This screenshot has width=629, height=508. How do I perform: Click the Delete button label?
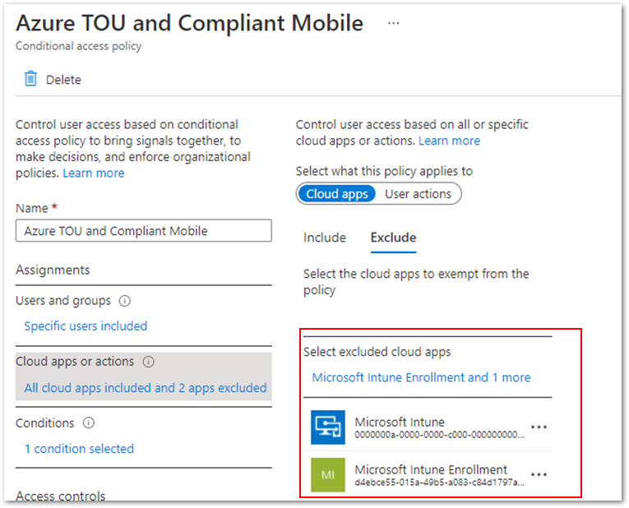(63, 80)
